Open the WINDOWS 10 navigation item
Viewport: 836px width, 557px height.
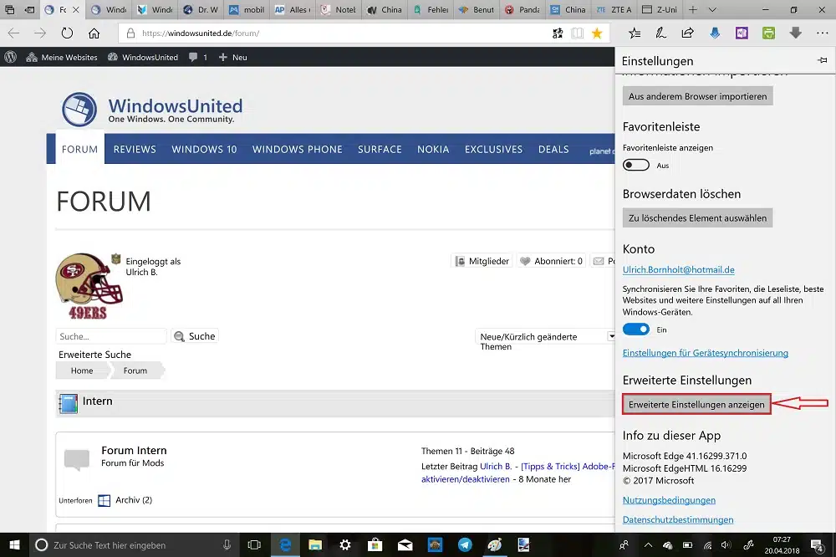point(204,150)
